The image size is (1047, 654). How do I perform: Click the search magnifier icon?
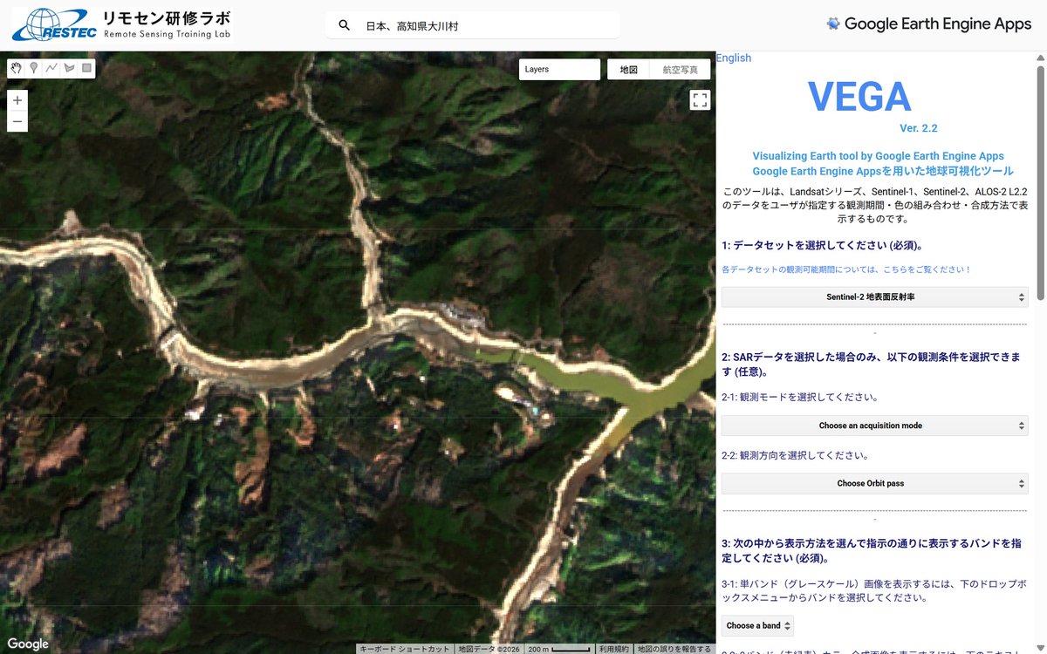point(345,25)
